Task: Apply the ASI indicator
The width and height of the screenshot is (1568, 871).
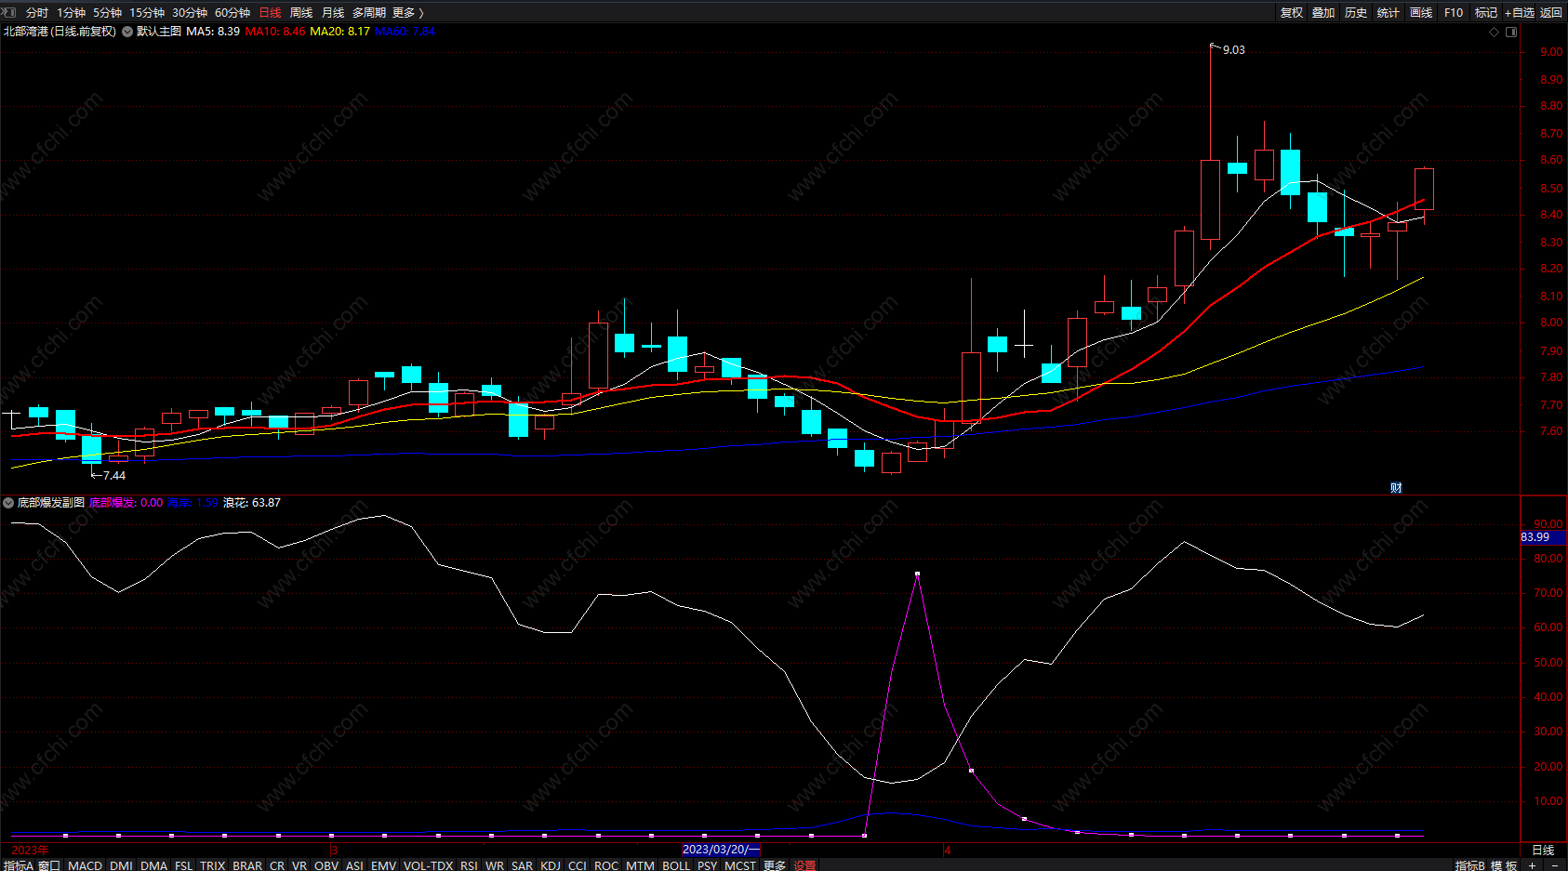Action: [354, 865]
